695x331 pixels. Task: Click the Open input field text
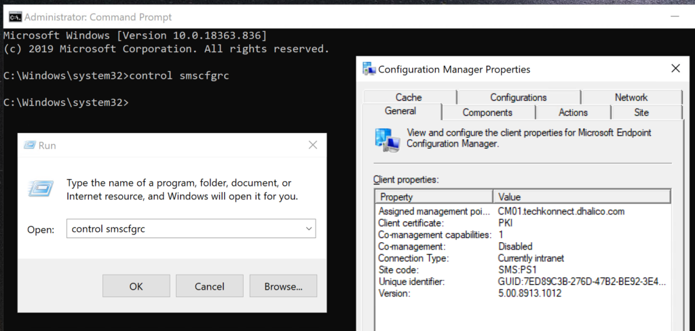(x=108, y=229)
